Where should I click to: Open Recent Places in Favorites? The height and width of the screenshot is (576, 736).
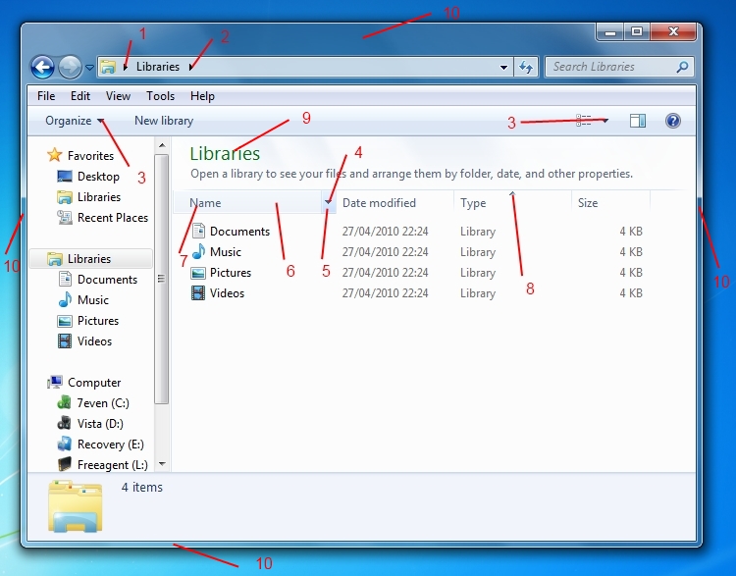113,218
